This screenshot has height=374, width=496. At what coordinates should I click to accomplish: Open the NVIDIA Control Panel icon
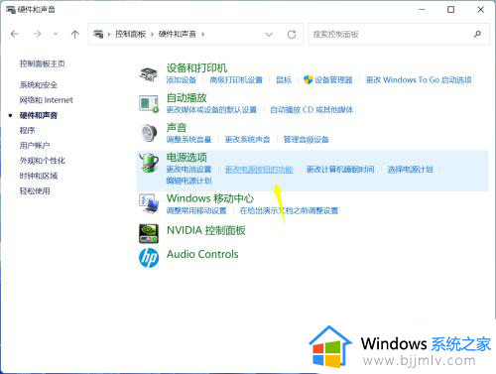click(149, 233)
